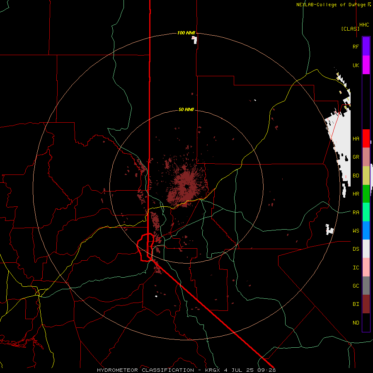
Task: Click the HYDROMETEOR CLASSIFICATION title text
Action: click(145, 370)
